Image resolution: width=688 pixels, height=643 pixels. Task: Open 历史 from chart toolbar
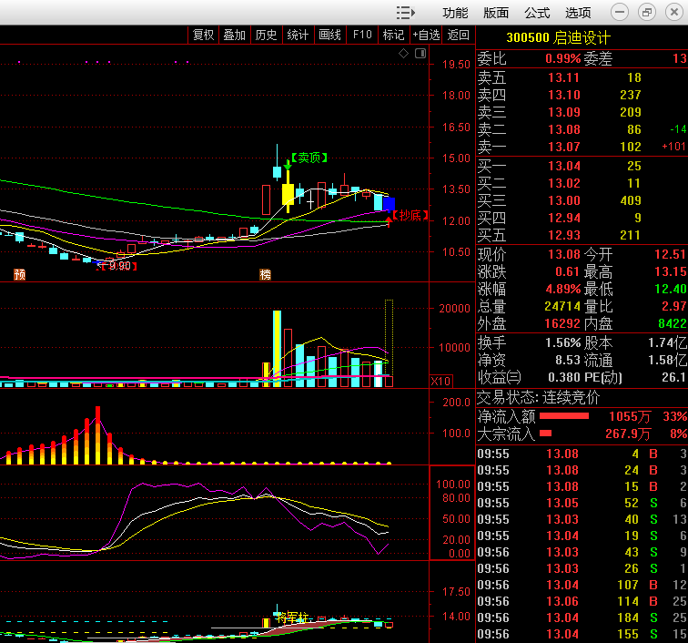[266, 35]
